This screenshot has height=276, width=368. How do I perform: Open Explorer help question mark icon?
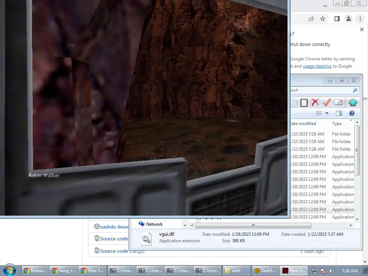[351, 113]
